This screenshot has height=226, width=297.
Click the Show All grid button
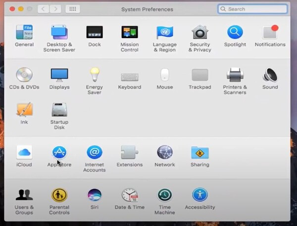[73, 9]
